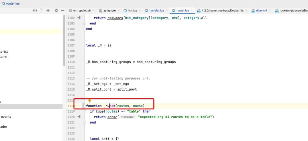The height and width of the screenshot is (141, 308).
Task: Click the return gutter icon on line 1120
Action: 79,117
